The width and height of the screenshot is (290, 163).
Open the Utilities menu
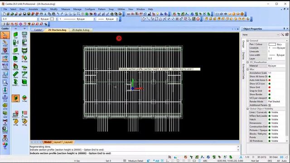tap(121, 9)
